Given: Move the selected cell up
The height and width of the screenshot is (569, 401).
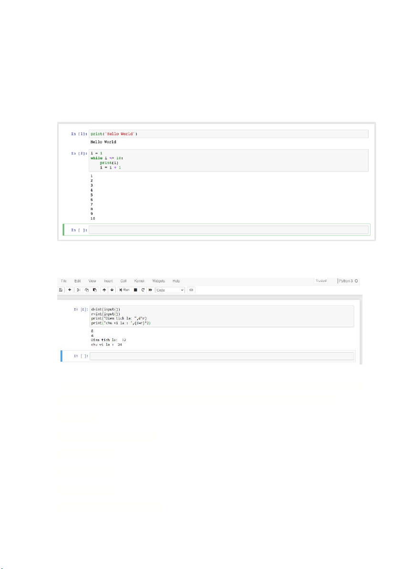Looking at the screenshot, I should pos(104,290).
